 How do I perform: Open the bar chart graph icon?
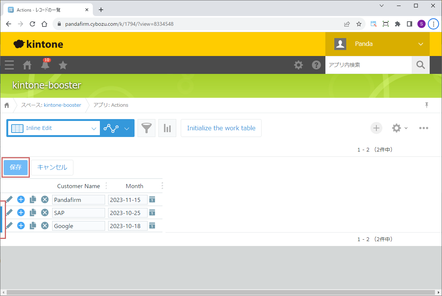[x=167, y=128]
